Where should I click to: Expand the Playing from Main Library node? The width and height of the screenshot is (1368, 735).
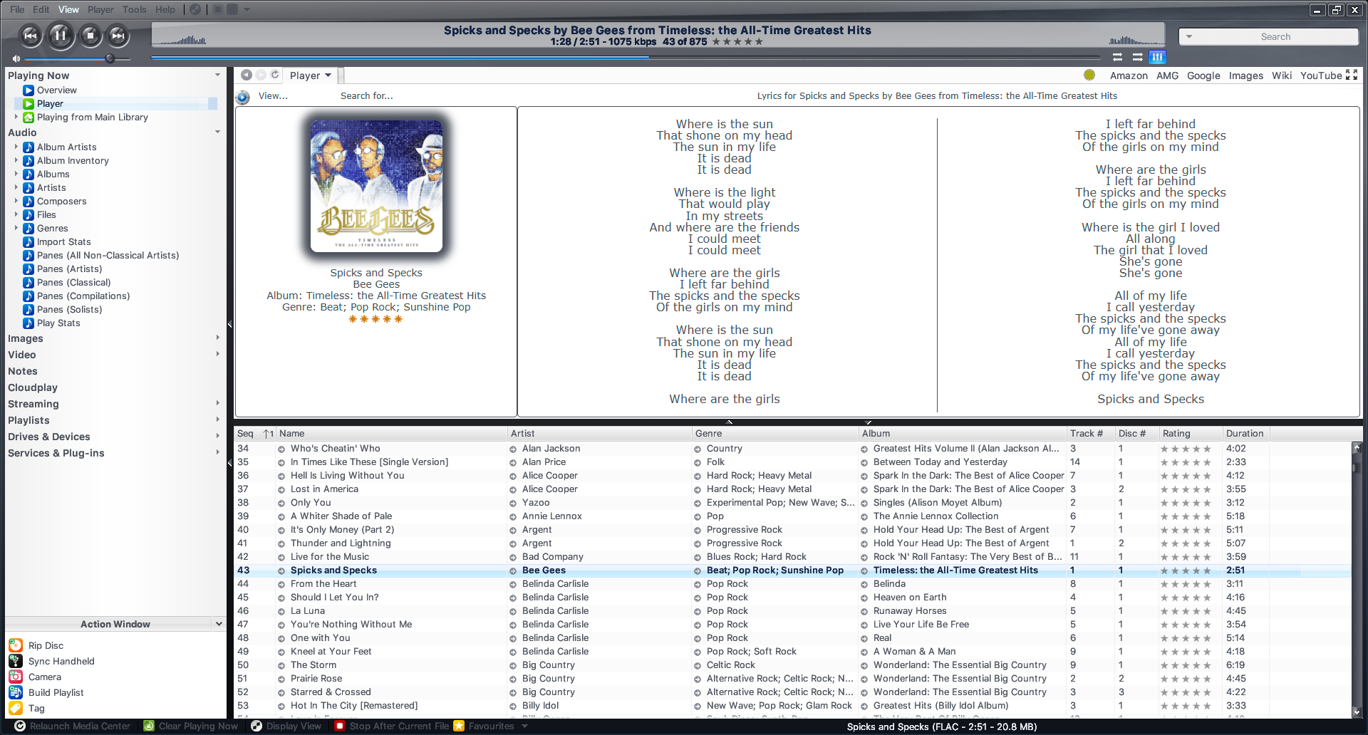16,117
